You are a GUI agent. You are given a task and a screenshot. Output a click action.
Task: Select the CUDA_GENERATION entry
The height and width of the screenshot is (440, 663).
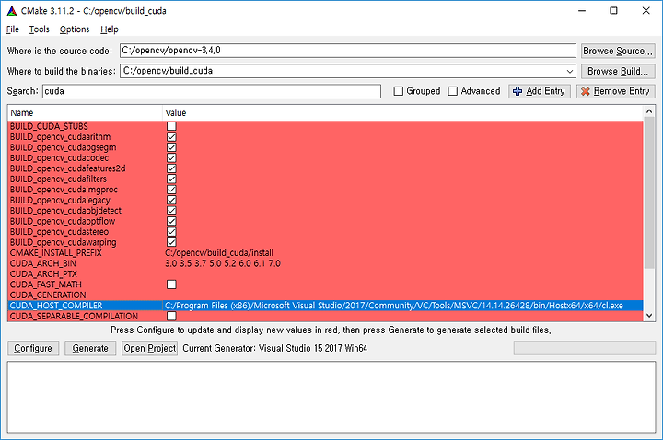[48, 295]
